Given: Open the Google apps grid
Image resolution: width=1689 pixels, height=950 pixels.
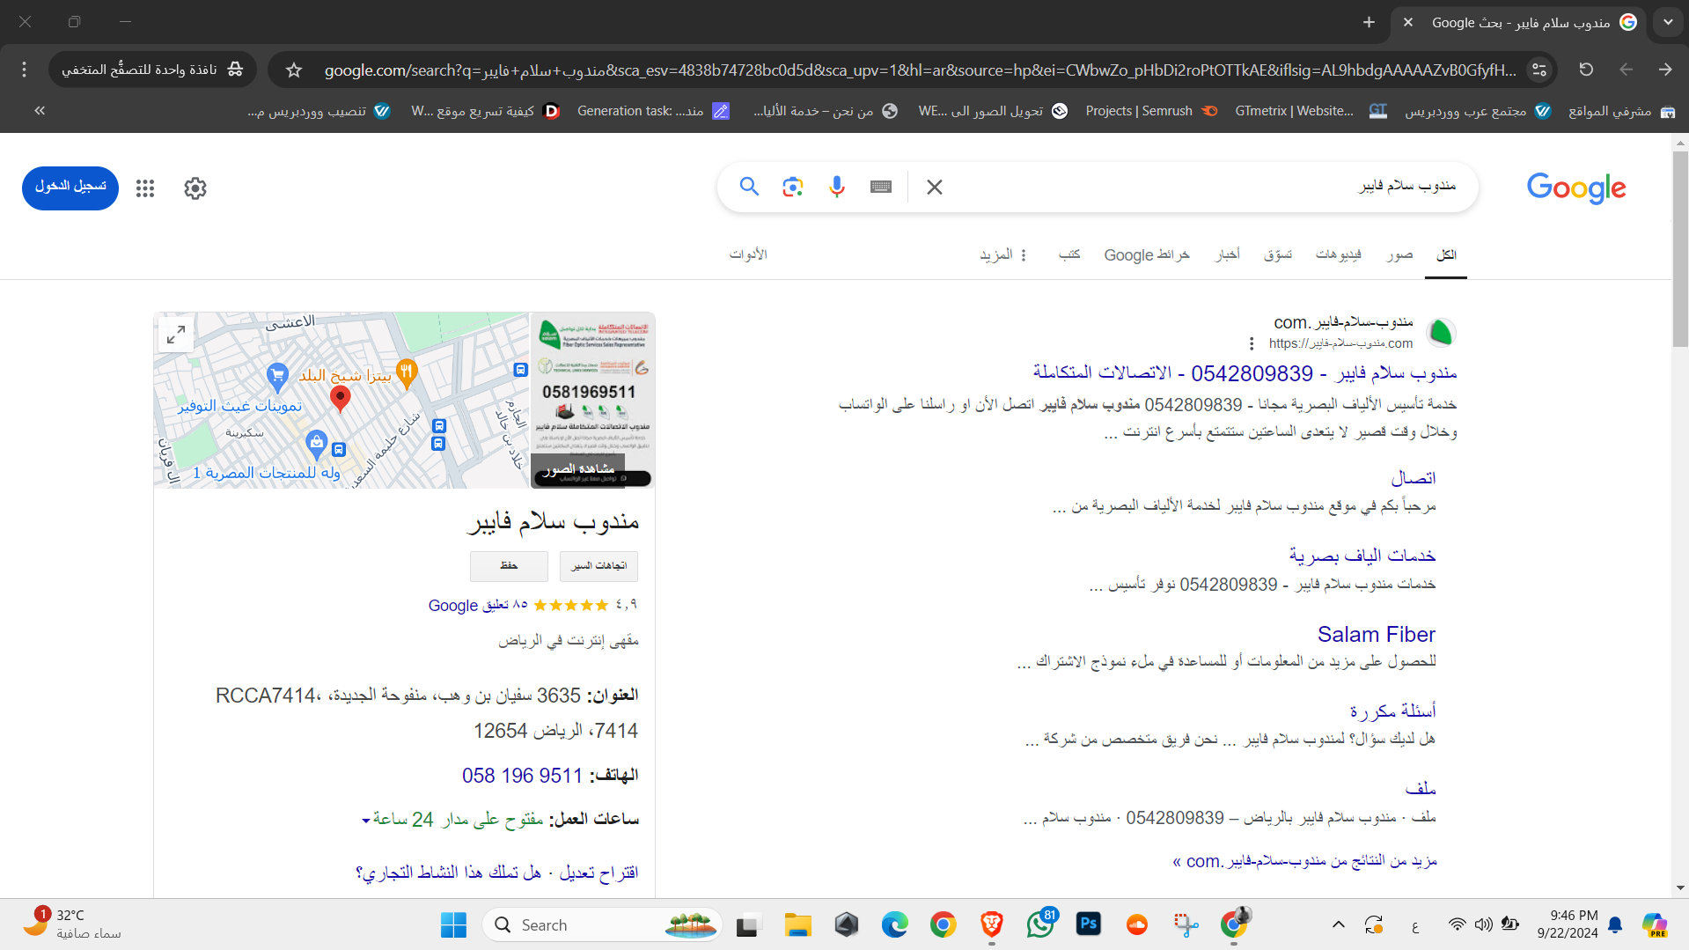Looking at the screenshot, I should [x=145, y=188].
